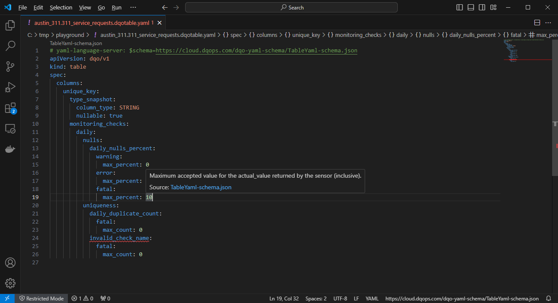Image resolution: width=558 pixels, height=303 pixels.
Task: Click the notifications bell
Action: tap(548, 298)
